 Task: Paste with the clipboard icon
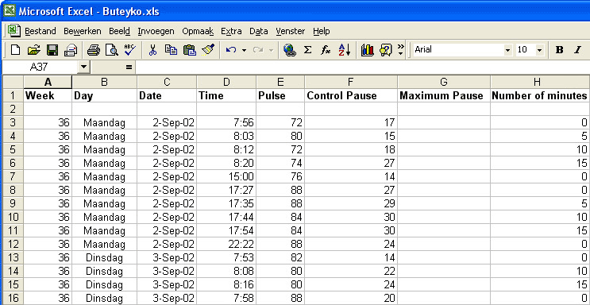tap(190, 50)
